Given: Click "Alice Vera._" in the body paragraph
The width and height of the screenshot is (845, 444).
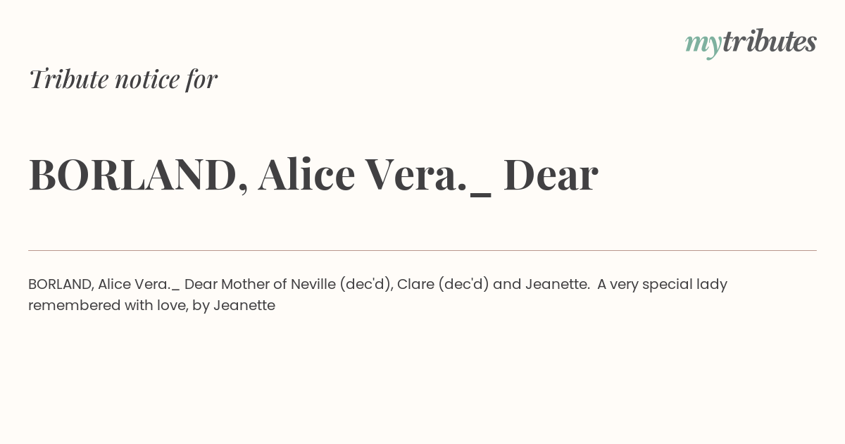Looking at the screenshot, I should tap(139, 285).
